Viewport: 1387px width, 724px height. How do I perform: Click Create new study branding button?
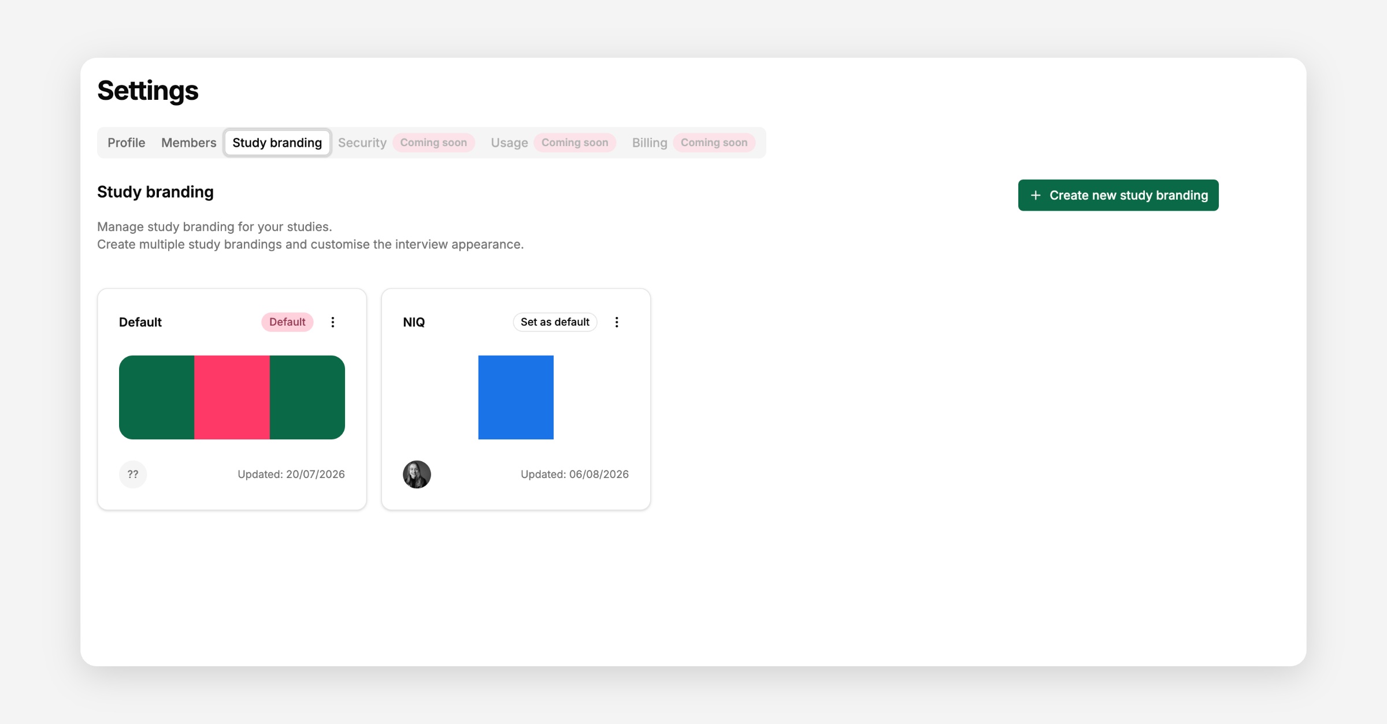(x=1118, y=195)
